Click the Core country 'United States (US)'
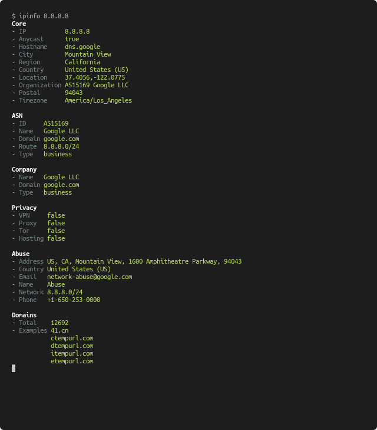Screen dimensions: 377x430 [97, 70]
